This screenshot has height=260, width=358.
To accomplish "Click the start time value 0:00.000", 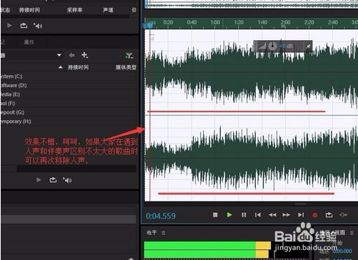I will pyautogui.click(x=342, y=251).
